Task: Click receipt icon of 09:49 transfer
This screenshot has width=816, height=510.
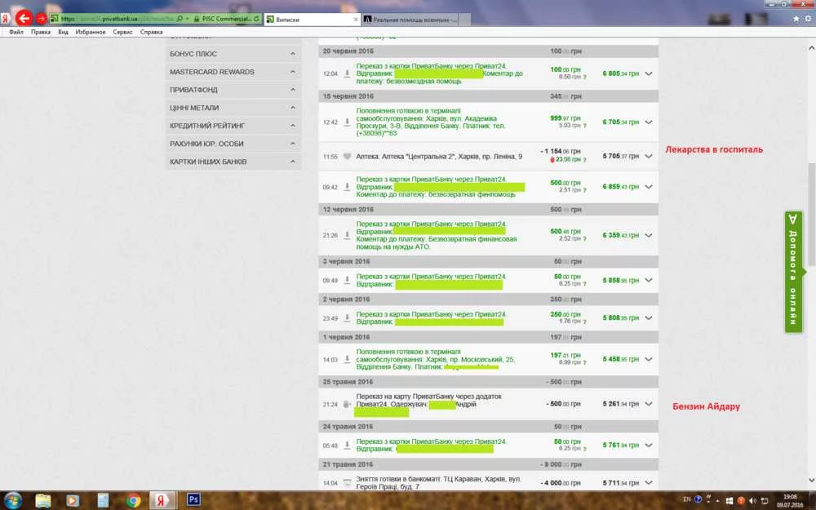Action: point(347,280)
